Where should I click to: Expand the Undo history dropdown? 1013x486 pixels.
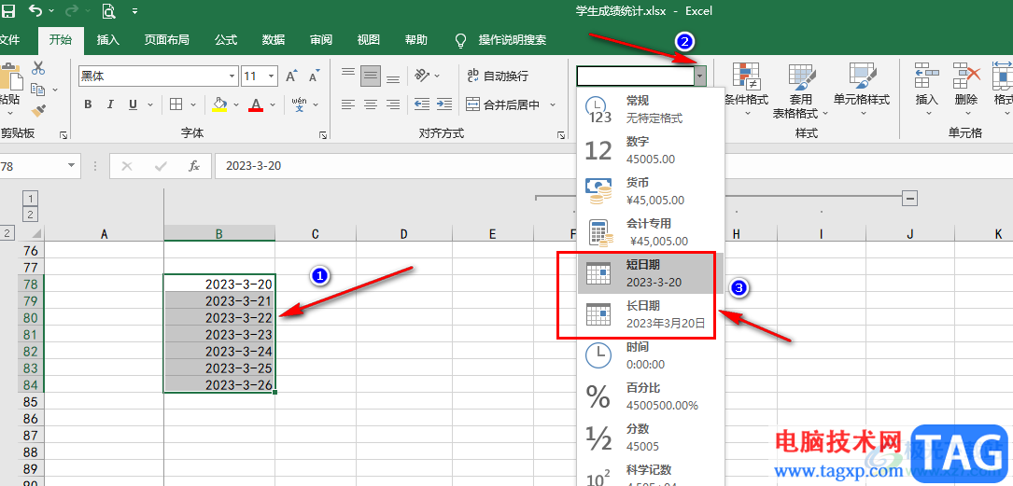[51, 11]
